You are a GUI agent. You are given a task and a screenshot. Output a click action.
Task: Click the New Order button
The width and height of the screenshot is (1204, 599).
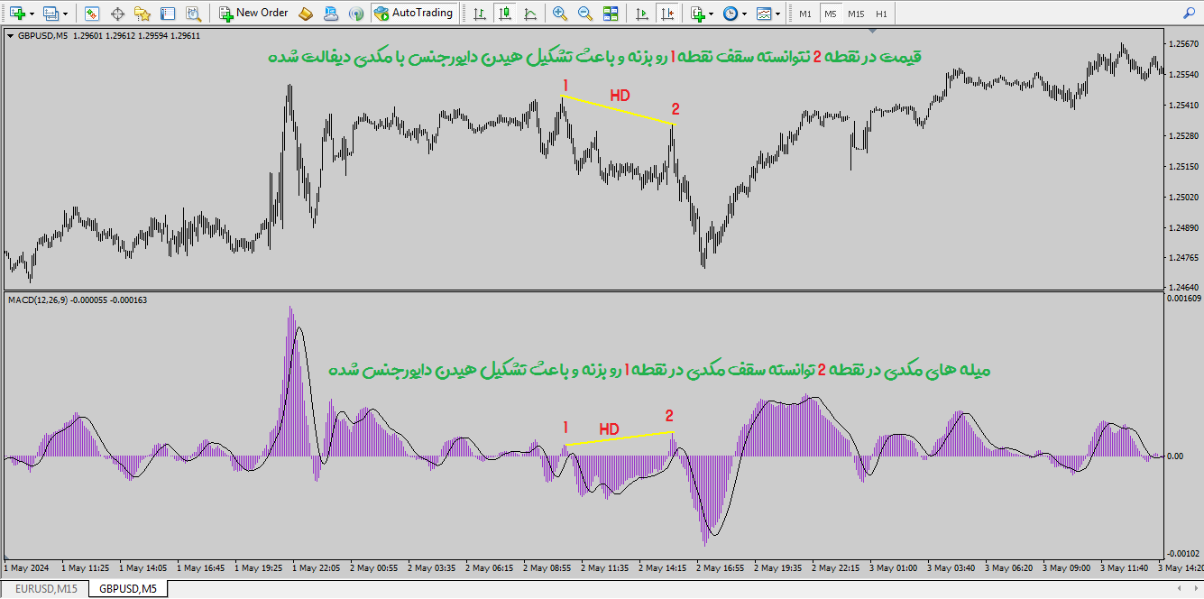click(x=253, y=14)
